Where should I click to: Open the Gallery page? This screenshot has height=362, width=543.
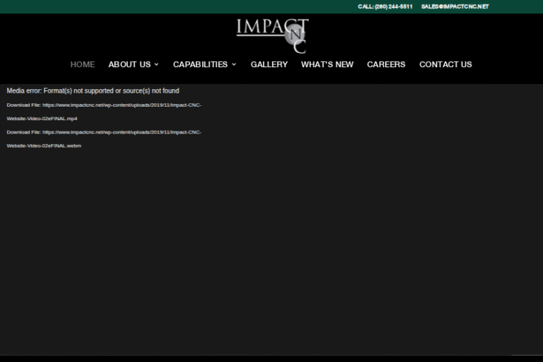pos(269,64)
